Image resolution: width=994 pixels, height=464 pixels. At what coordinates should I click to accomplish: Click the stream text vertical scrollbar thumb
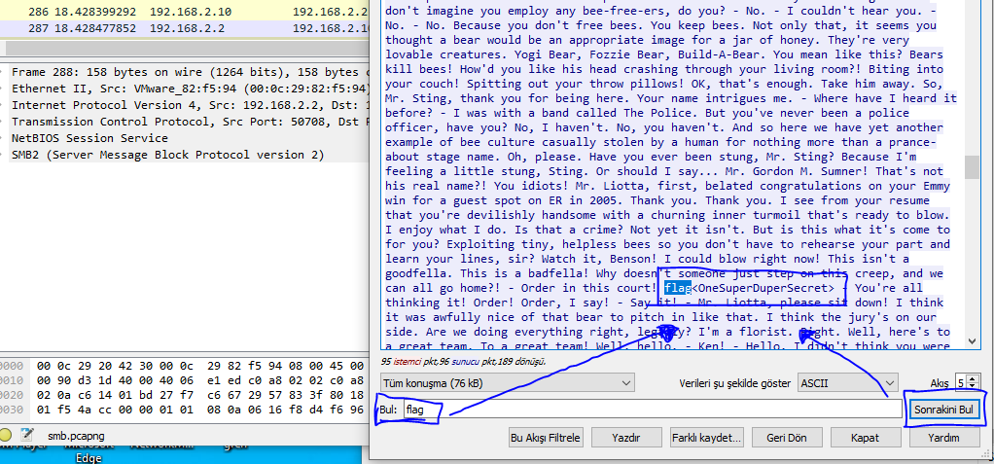point(972,167)
